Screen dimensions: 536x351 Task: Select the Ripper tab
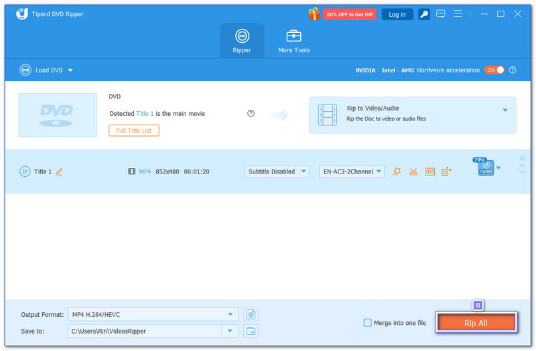242,40
